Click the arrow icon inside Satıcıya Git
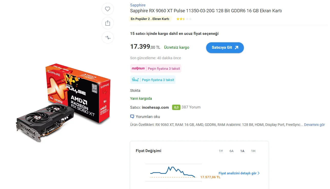The height and width of the screenshot is (189, 330). [236, 47]
